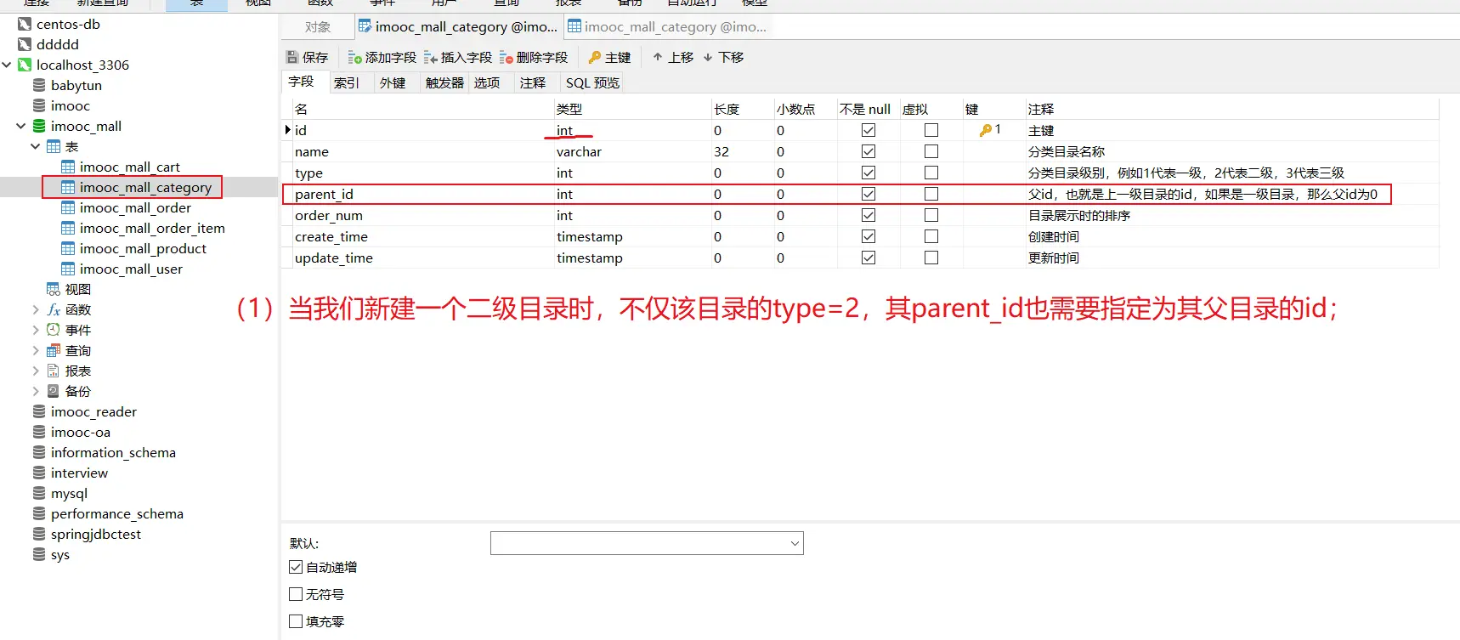The height and width of the screenshot is (640, 1460).
Task: Click the 查询 queries icon
Action: 54,350
